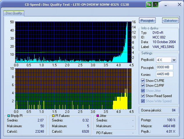Click the floppy disk save icon
This screenshot has height=139, width=184.
coord(156,5)
